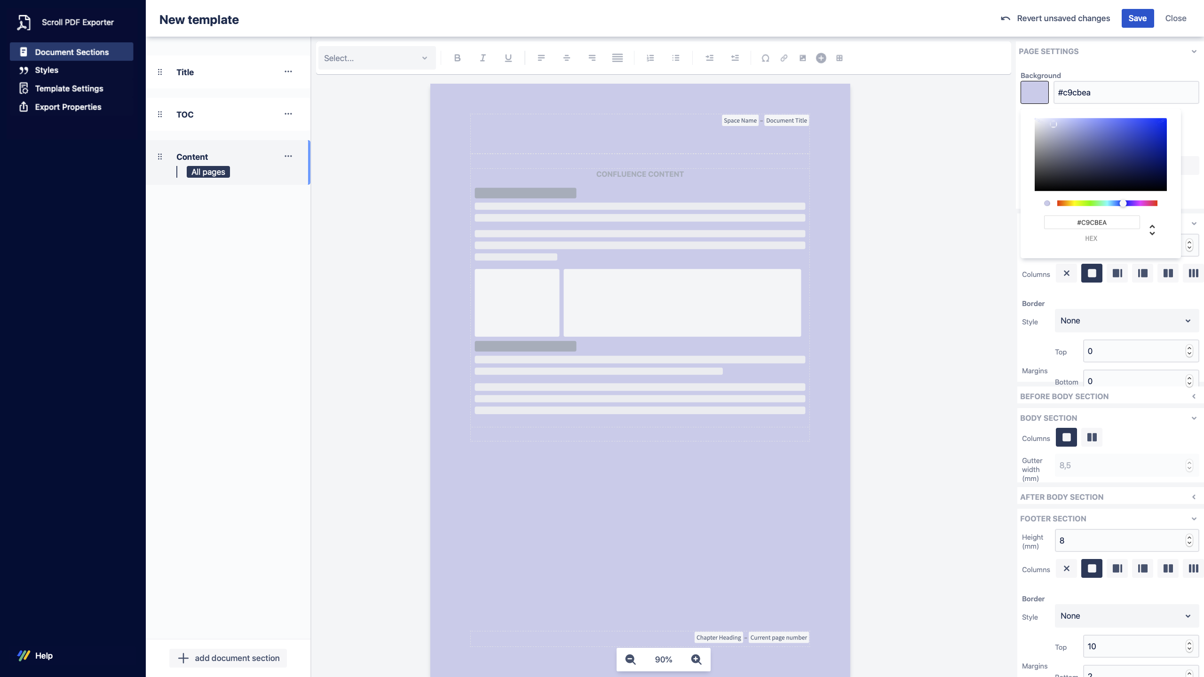The width and height of the screenshot is (1204, 677).
Task: Insert a numbered list
Action: click(650, 58)
